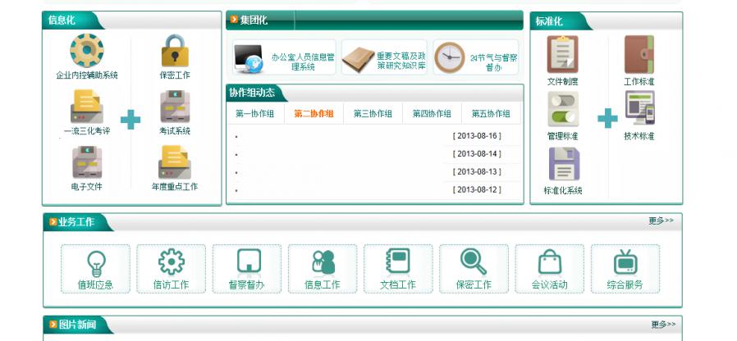The image size is (737, 341).
Task: Open 一流三化考评 icon
Action: tap(86, 107)
